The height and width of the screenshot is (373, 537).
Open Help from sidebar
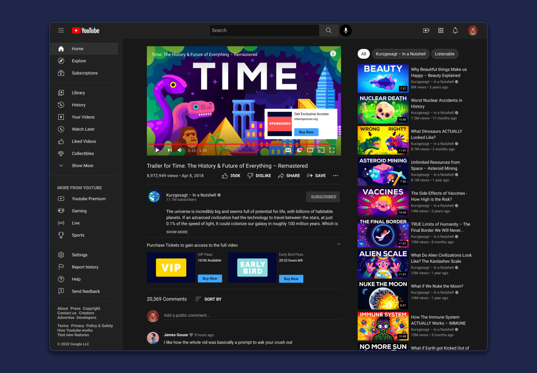tap(84, 279)
